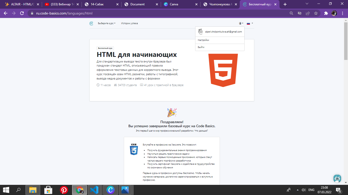Open the notification center icon
The width and height of the screenshot is (348, 195).
coord(339,190)
